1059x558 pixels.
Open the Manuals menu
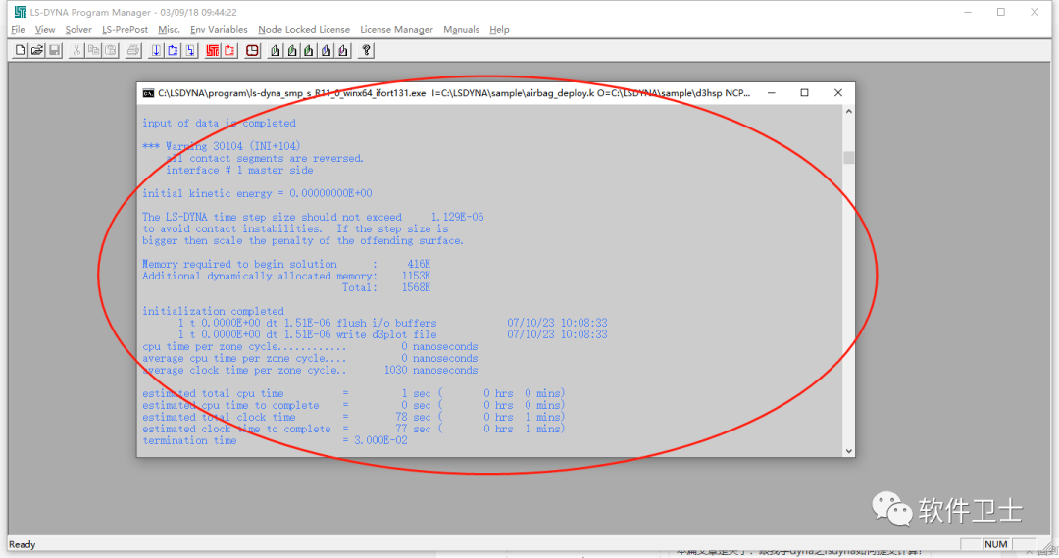(461, 29)
